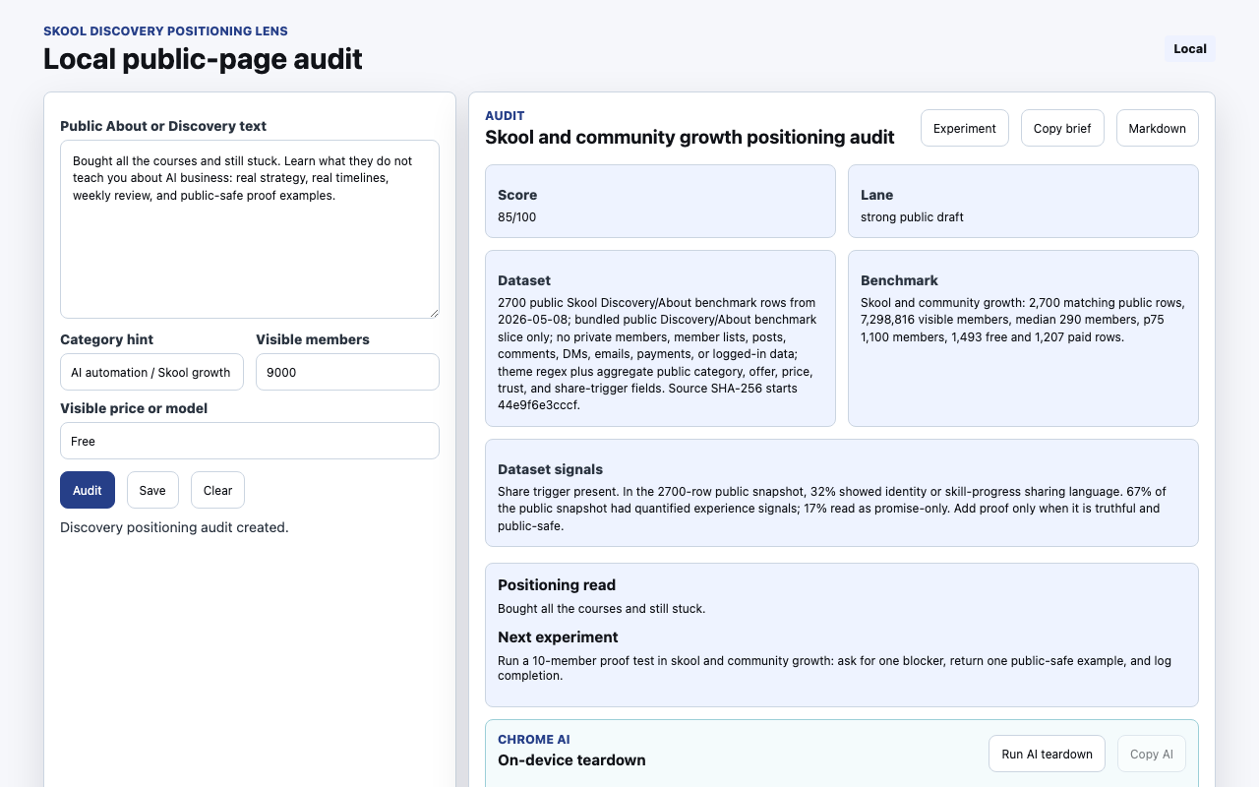Click the Markdown button
The width and height of the screenshot is (1259, 787).
point(1157,128)
